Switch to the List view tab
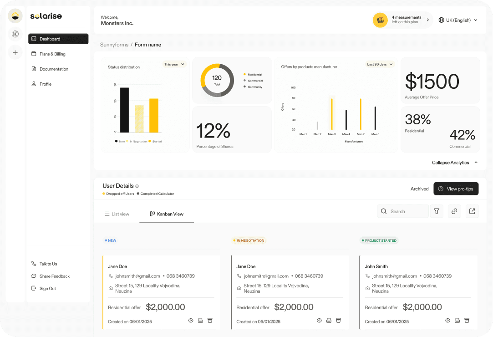493x337 pixels. [x=117, y=214]
